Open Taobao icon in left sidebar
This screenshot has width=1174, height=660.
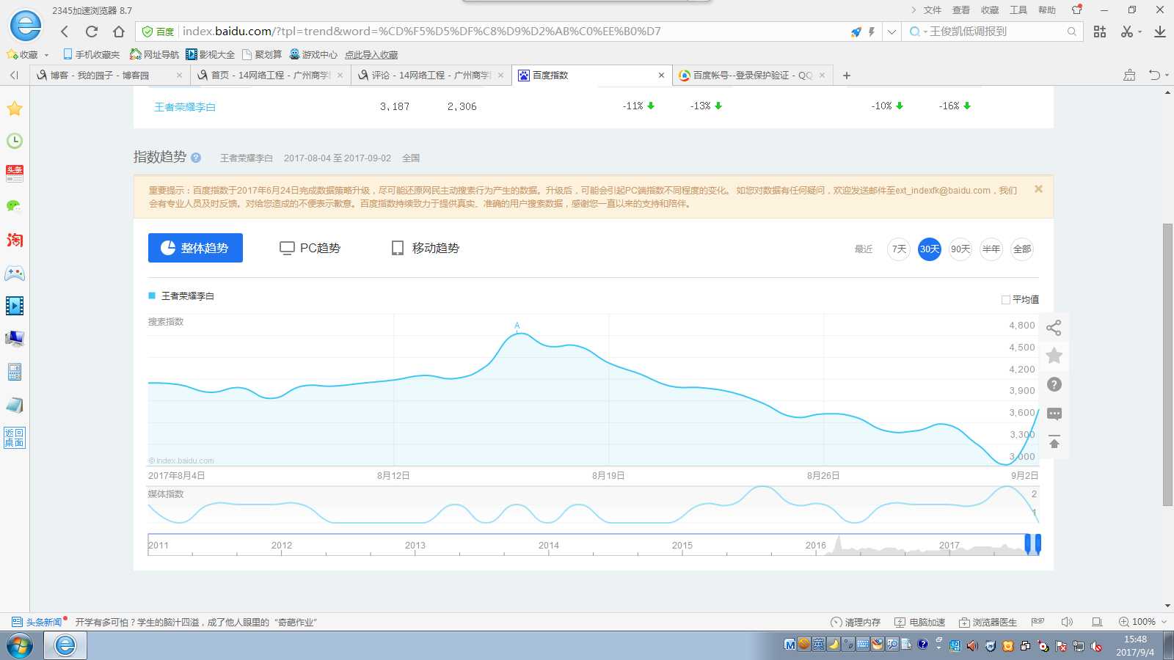15,240
